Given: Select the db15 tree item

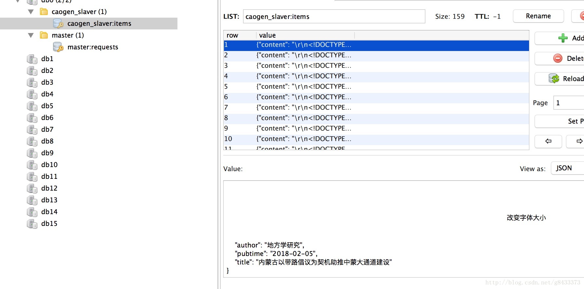Looking at the screenshot, I should click(x=49, y=224).
